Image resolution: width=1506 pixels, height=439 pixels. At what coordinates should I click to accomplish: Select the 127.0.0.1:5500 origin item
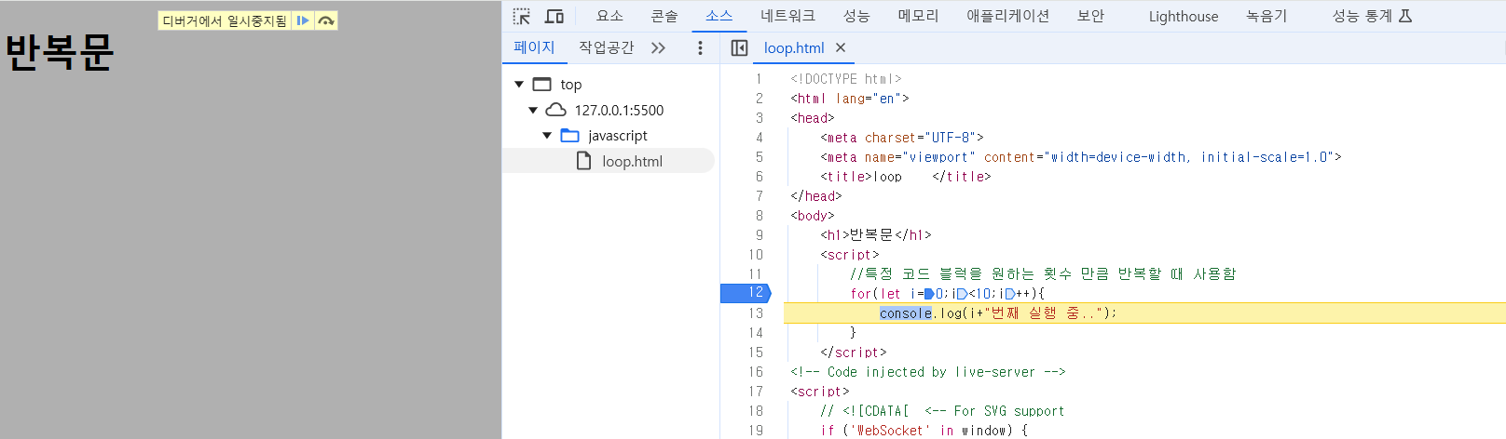[x=619, y=110]
